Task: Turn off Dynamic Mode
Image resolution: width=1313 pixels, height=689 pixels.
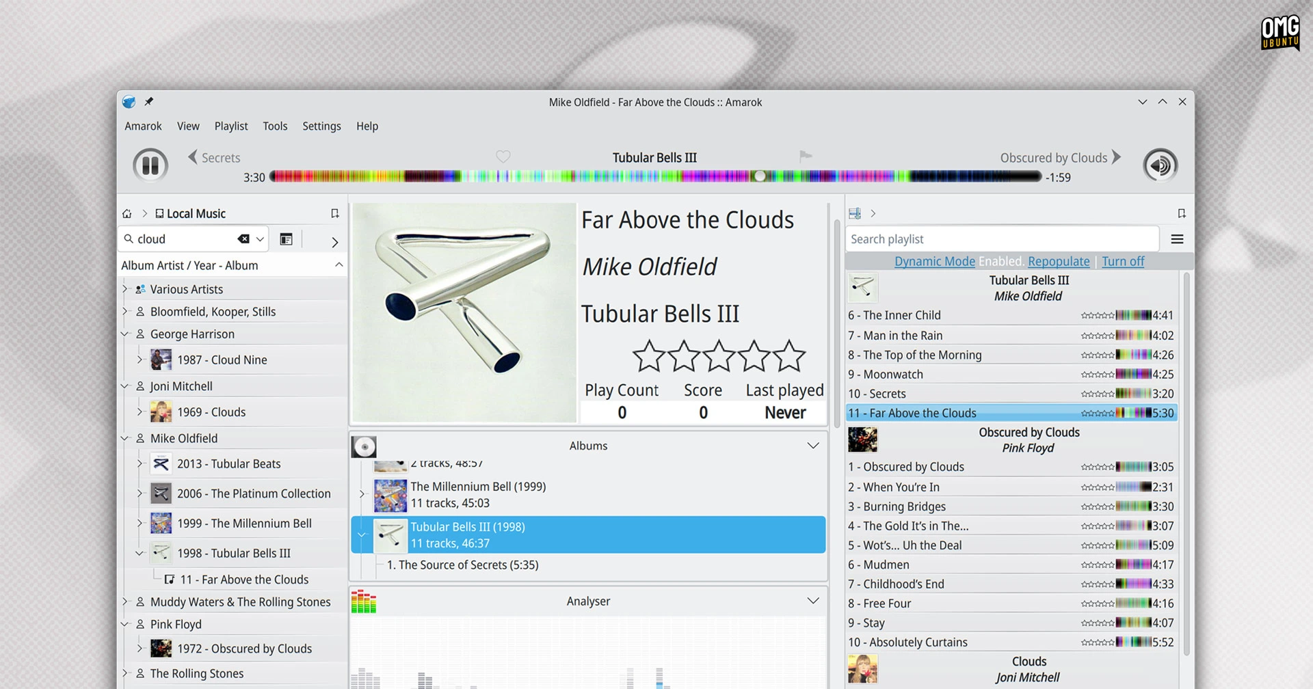Action: (x=1123, y=261)
